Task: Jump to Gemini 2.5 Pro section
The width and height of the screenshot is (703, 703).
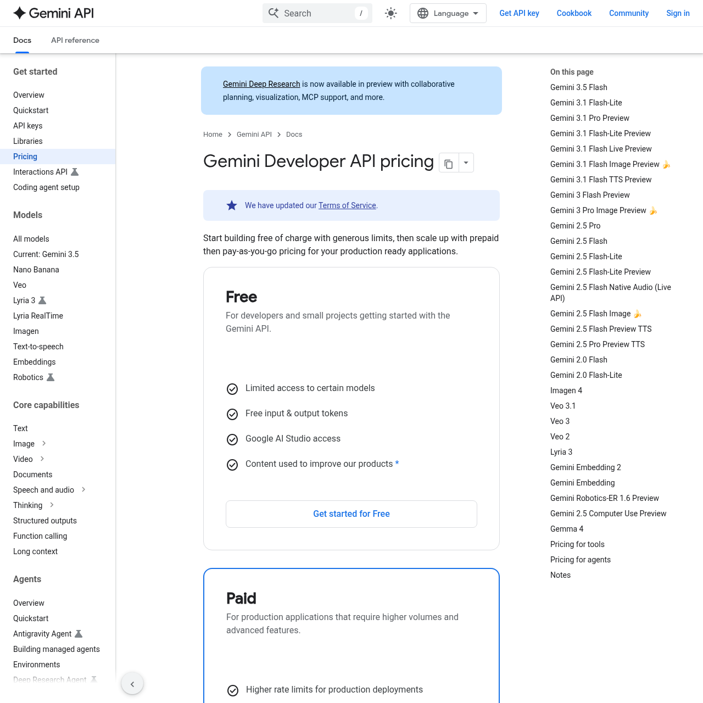Action: tap(575, 226)
